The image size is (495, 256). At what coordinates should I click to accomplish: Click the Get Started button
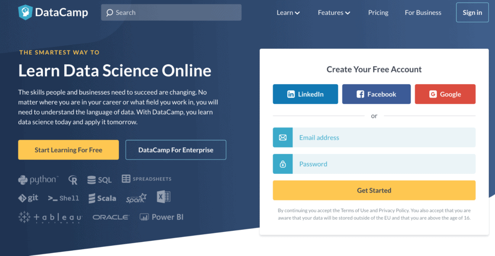[374, 190]
